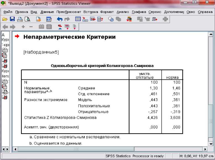215x160 pixels.
Task: Demote outline item with right arrow
Action: [x=13, y=27]
